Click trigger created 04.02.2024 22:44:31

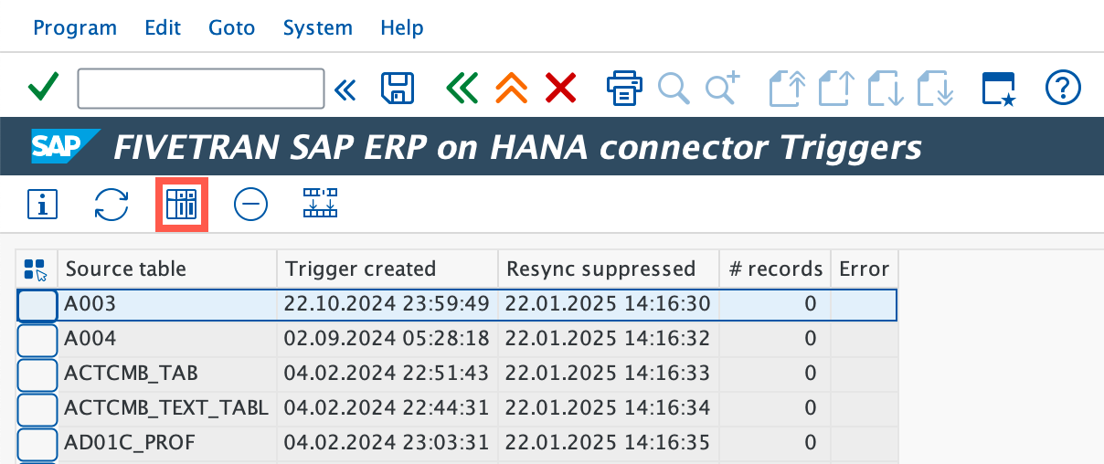[x=387, y=408]
